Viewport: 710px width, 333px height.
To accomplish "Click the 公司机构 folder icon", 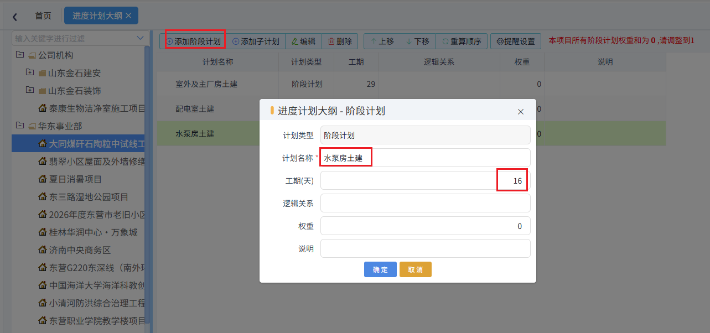I will [32, 55].
